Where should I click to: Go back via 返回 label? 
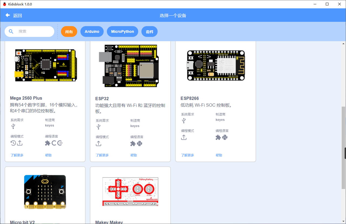pos(18,16)
